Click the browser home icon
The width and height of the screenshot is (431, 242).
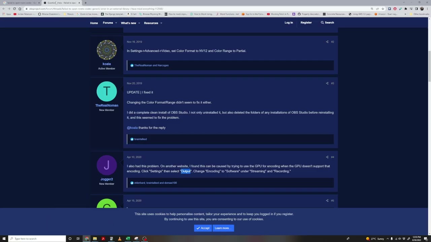[x=20, y=9]
